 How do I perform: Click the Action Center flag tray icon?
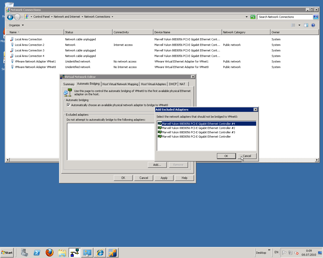coord(284,253)
